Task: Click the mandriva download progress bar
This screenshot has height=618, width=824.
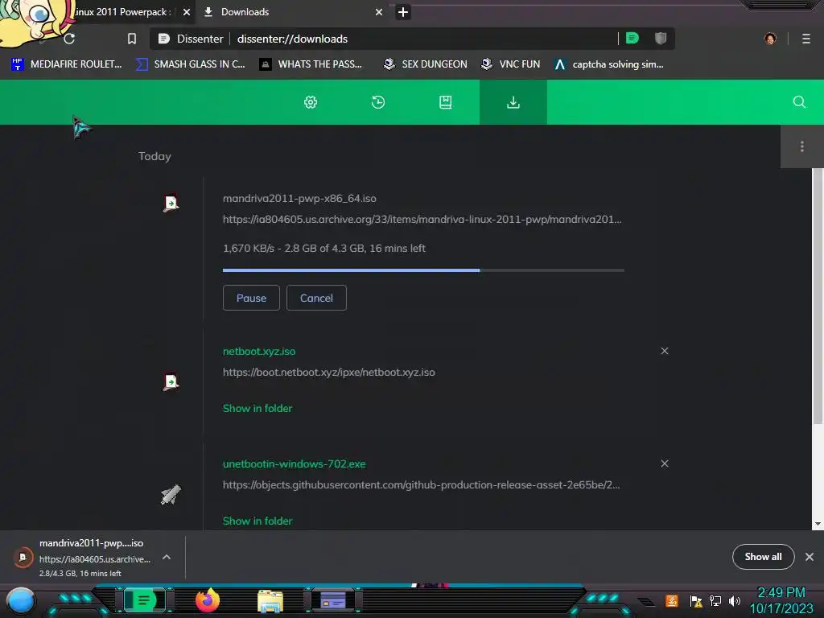Action: pos(423,270)
